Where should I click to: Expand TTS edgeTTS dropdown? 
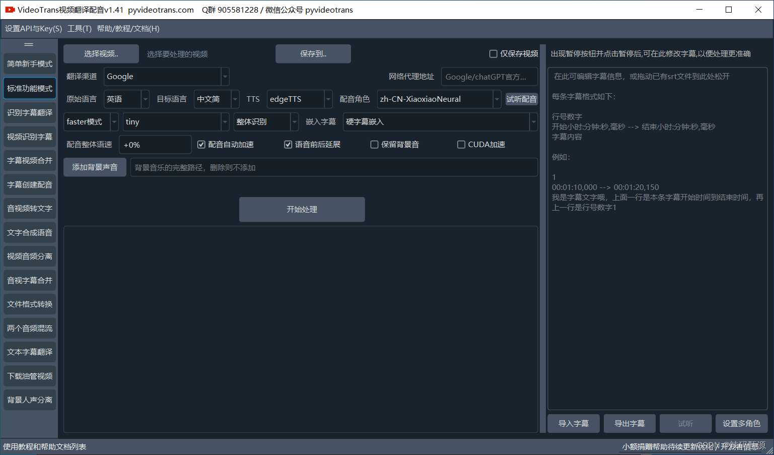(300, 99)
